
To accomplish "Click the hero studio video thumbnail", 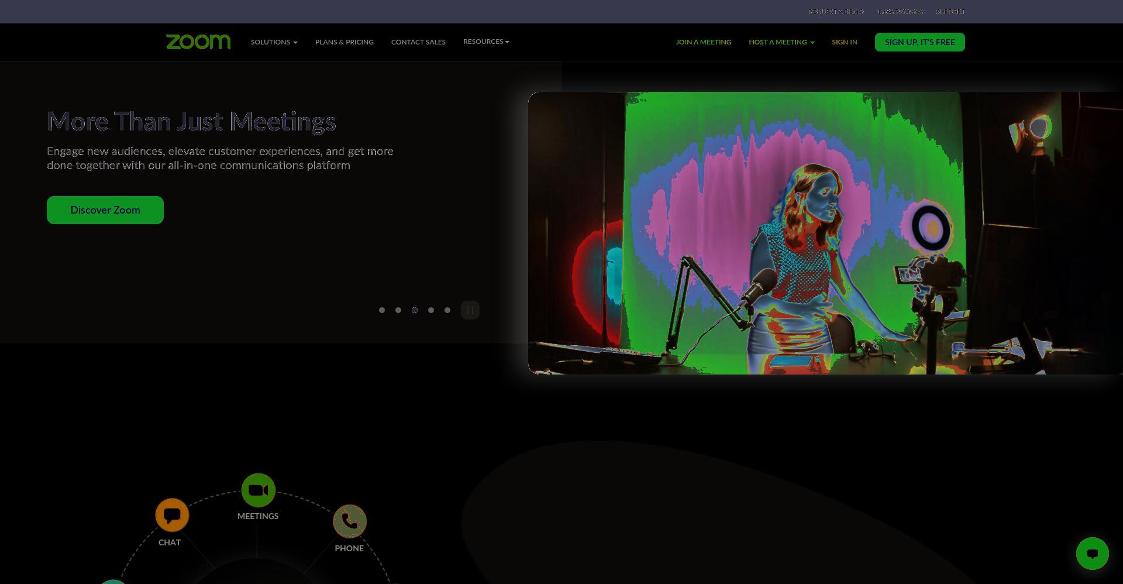I will (825, 233).
